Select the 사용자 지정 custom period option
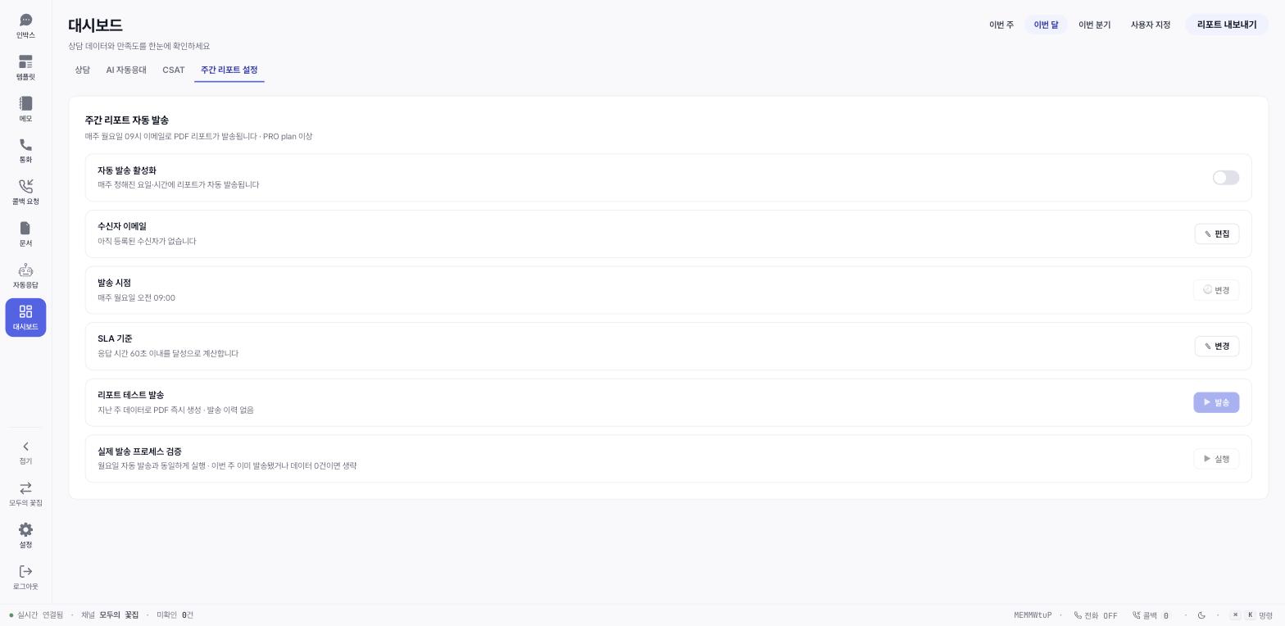This screenshot has height=626, width=1285. click(x=1151, y=25)
